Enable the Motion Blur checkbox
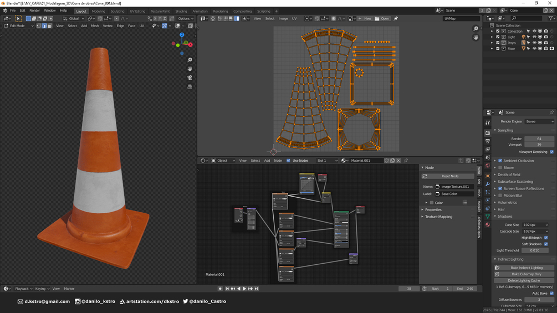Viewport: 557px width, 313px height. [x=500, y=196]
